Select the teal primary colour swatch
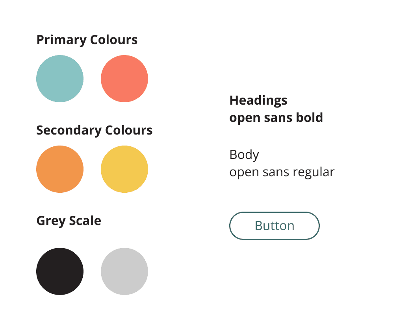 [x=60, y=79]
